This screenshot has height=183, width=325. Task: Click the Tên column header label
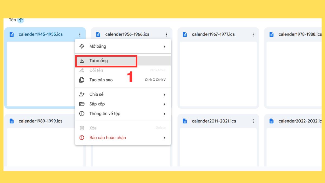[12, 20]
